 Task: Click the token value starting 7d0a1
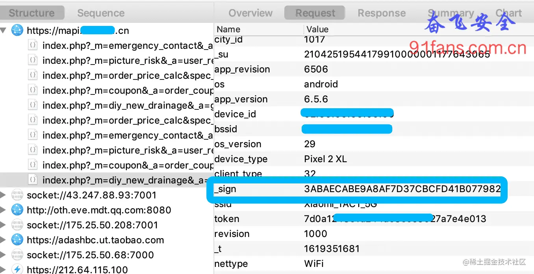pos(395,219)
